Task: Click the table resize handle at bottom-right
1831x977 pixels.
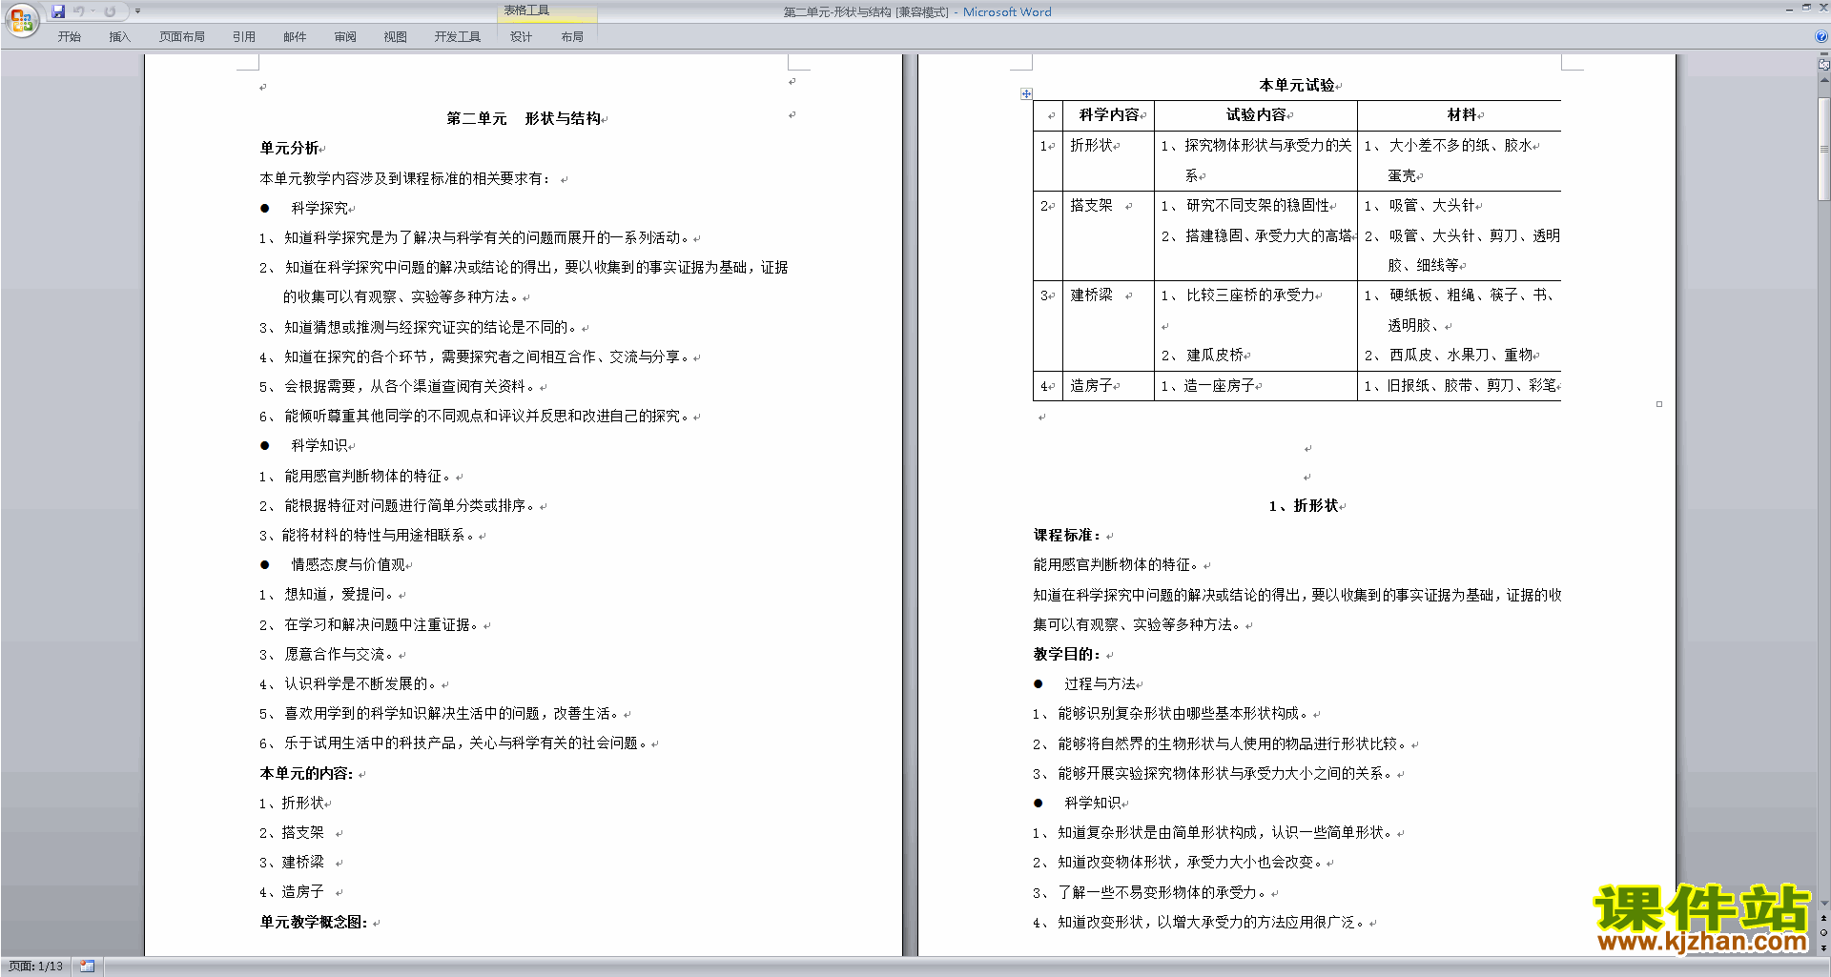Action: tap(1658, 404)
